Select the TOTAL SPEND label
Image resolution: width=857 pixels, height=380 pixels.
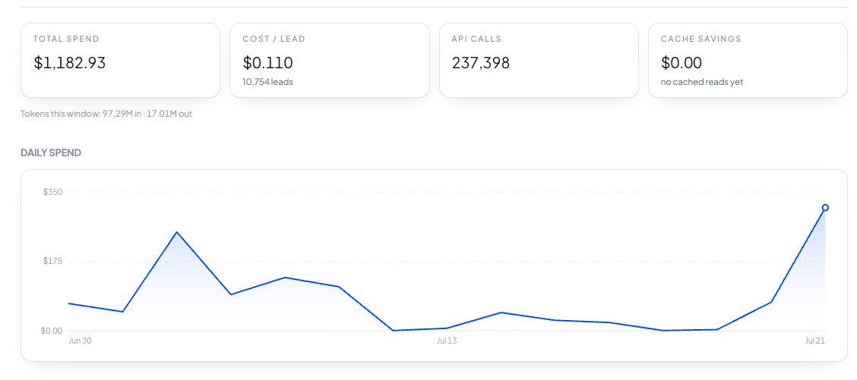tap(66, 39)
